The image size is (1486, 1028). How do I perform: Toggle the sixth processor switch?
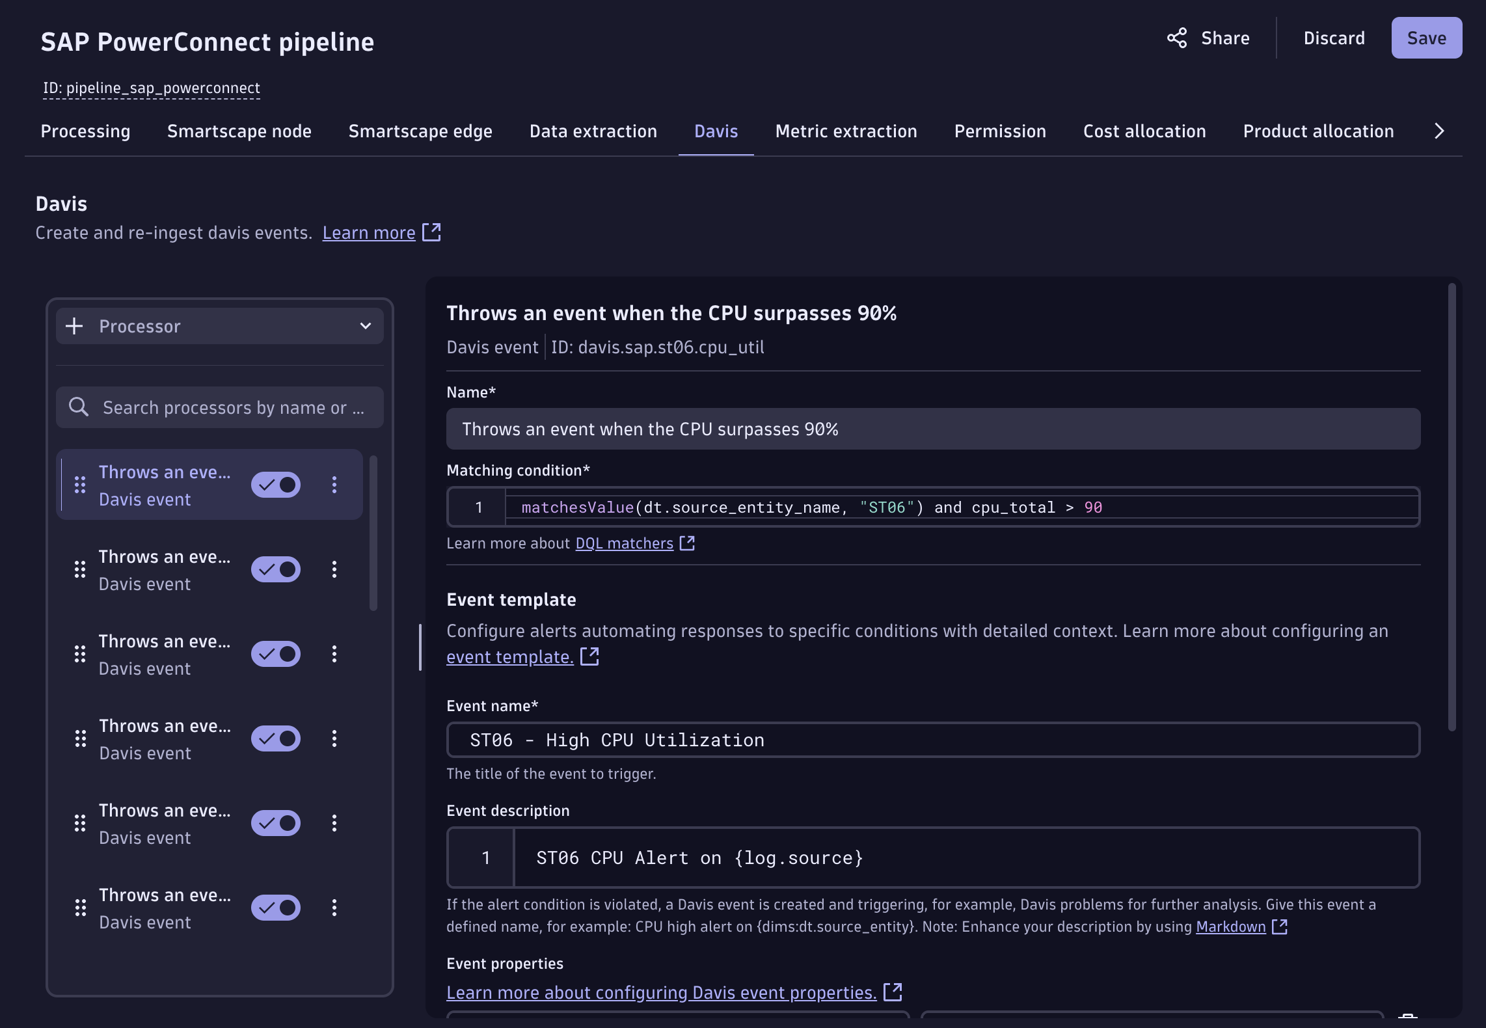(x=276, y=908)
